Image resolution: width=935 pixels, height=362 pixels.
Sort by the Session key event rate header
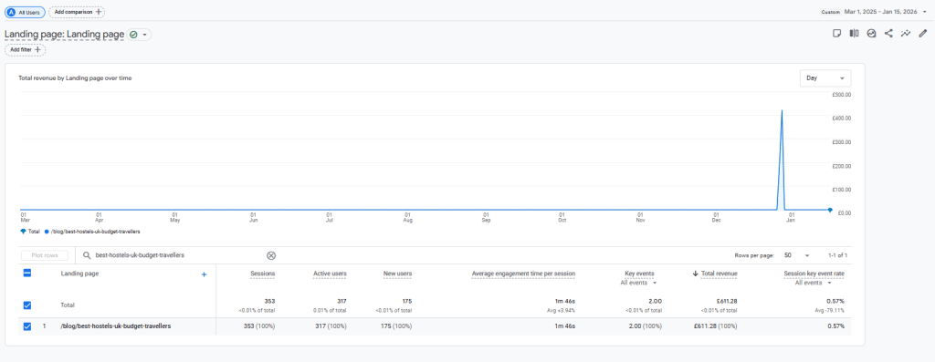pyautogui.click(x=814, y=274)
